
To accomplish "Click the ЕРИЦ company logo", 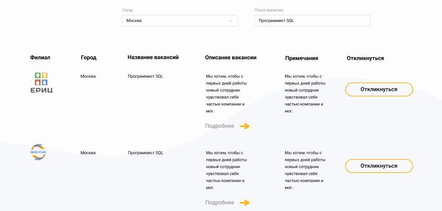I will tap(42, 82).
